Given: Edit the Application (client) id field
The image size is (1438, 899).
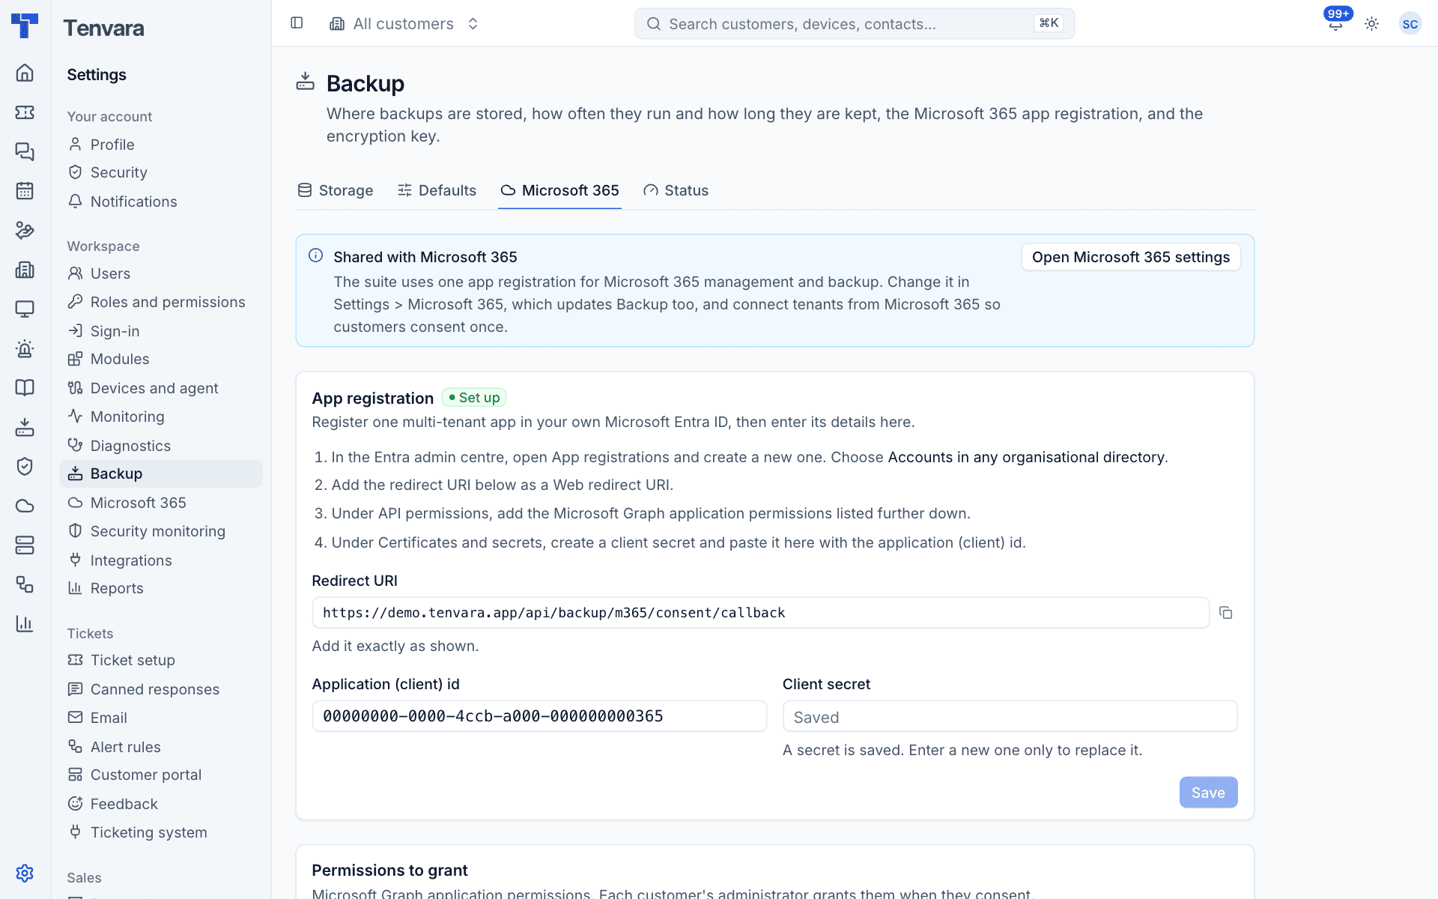Looking at the screenshot, I should tap(539, 716).
